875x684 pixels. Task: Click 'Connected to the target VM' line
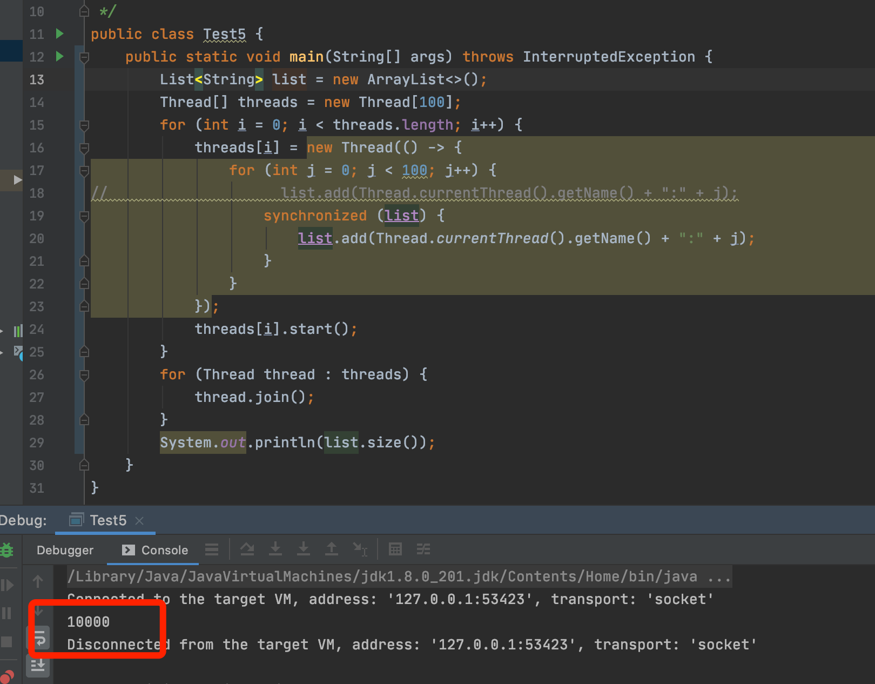tap(391, 599)
